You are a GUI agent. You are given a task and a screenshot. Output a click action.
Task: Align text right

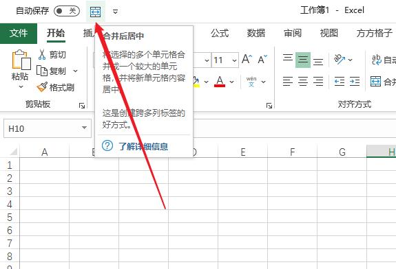[x=318, y=82]
